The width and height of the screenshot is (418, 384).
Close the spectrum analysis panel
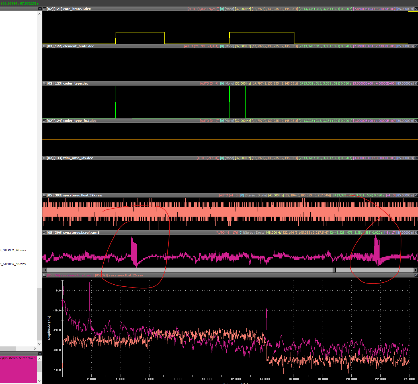416,275
